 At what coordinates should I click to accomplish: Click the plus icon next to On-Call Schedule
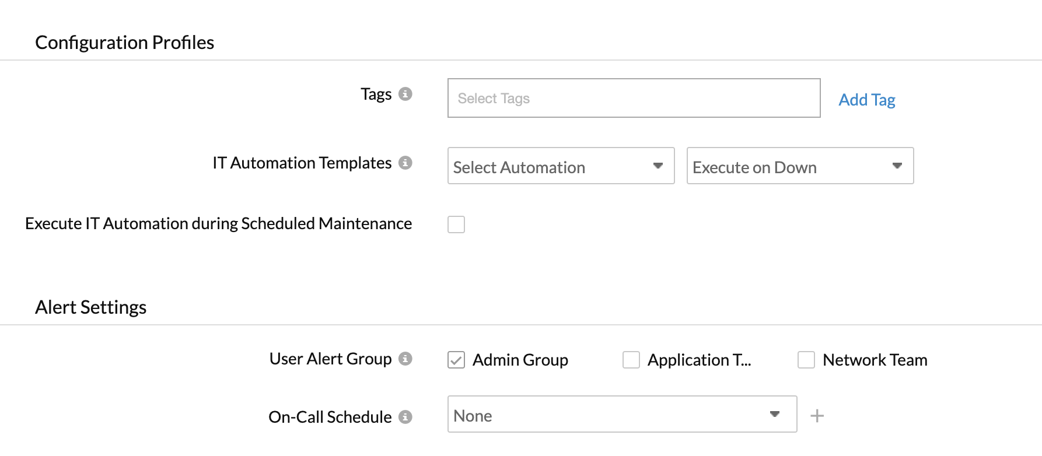click(817, 416)
